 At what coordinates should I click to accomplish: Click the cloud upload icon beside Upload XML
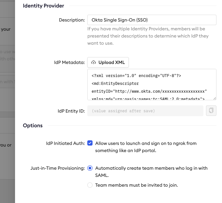point(94,62)
